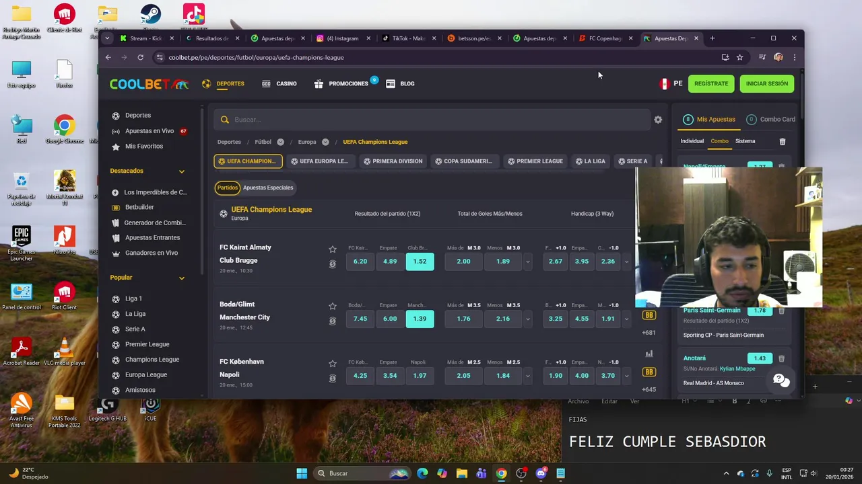The height and width of the screenshot is (484, 862).
Task: Select Manchester City odds 1.39
Action: 420,319
